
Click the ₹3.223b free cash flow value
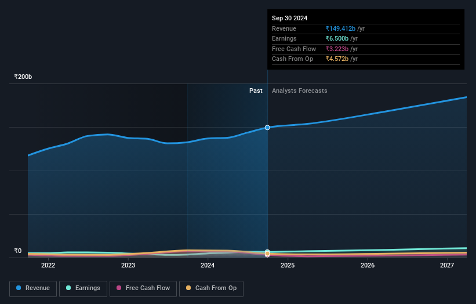337,49
